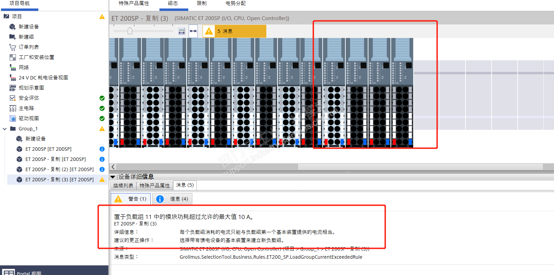Screen dimensions: 554x275
Task: Open the 项目导航 panel tab
Action: pos(19,3)
